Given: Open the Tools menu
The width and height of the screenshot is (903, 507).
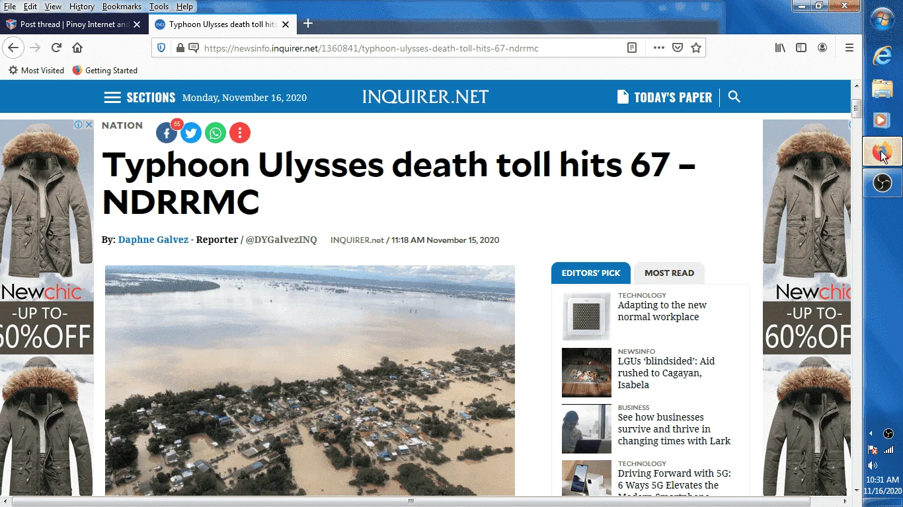Looking at the screenshot, I should click(x=159, y=6).
